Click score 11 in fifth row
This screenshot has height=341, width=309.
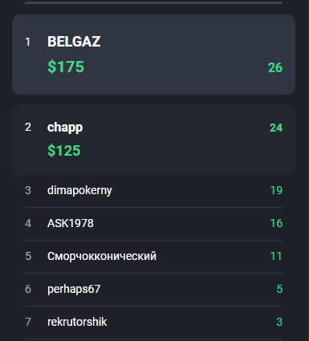click(276, 256)
